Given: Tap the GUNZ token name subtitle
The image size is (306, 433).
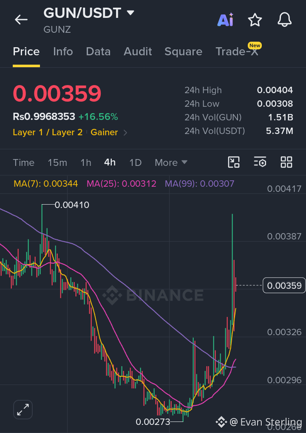Looking at the screenshot, I should [57, 29].
